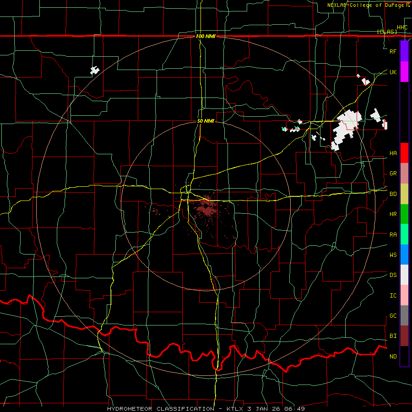Click the 'RA' legend label
The image size is (412, 412).
click(x=393, y=235)
